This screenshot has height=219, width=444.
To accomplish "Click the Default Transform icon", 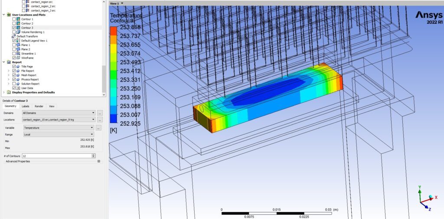I will point(13,36).
